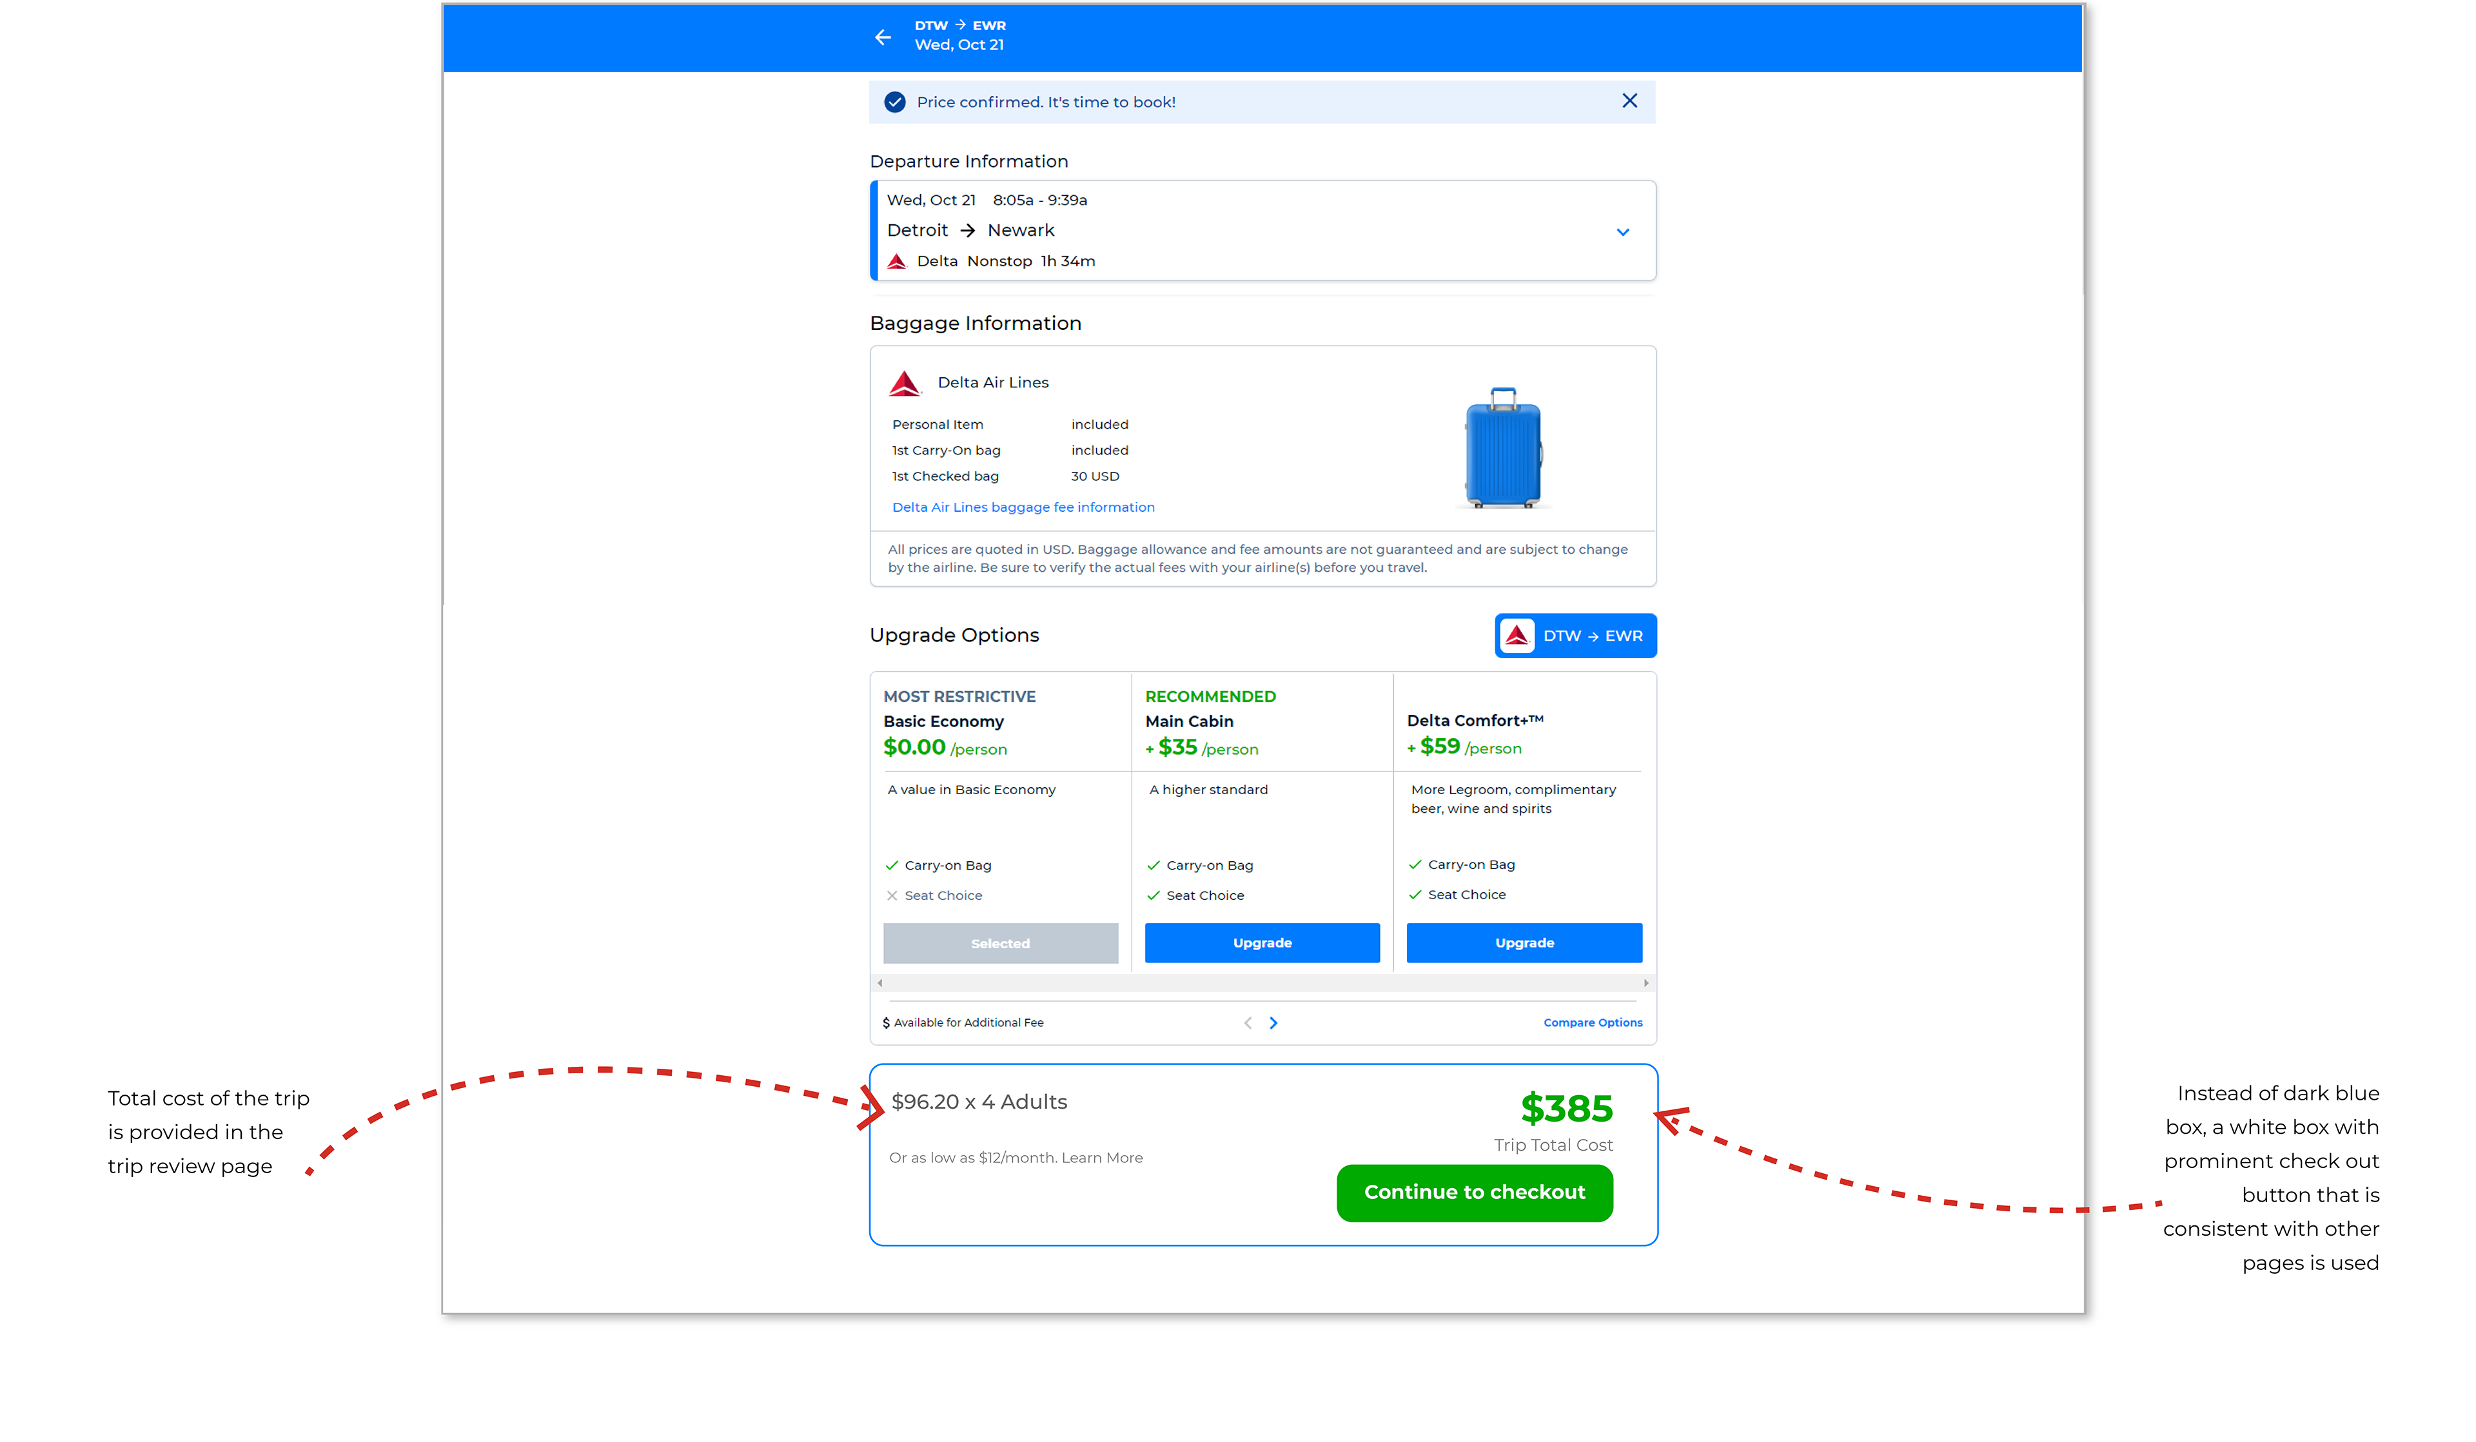Viewport: 2476px width, 1442px height.
Task: Click the MOST RESTRICTIVE label
Action: (x=959, y=696)
